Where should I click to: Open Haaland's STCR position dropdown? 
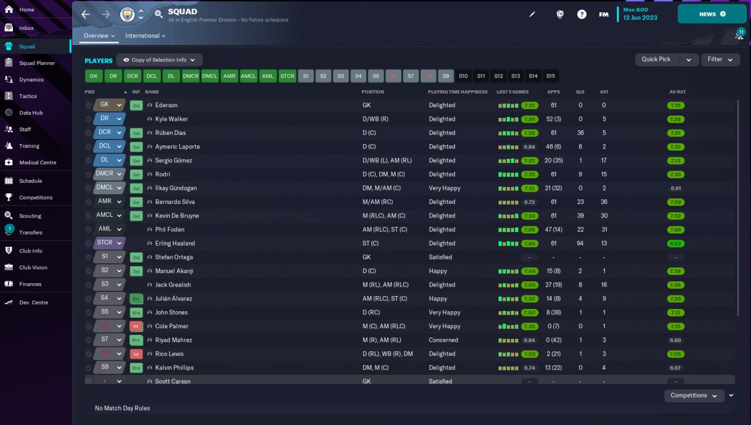point(109,243)
